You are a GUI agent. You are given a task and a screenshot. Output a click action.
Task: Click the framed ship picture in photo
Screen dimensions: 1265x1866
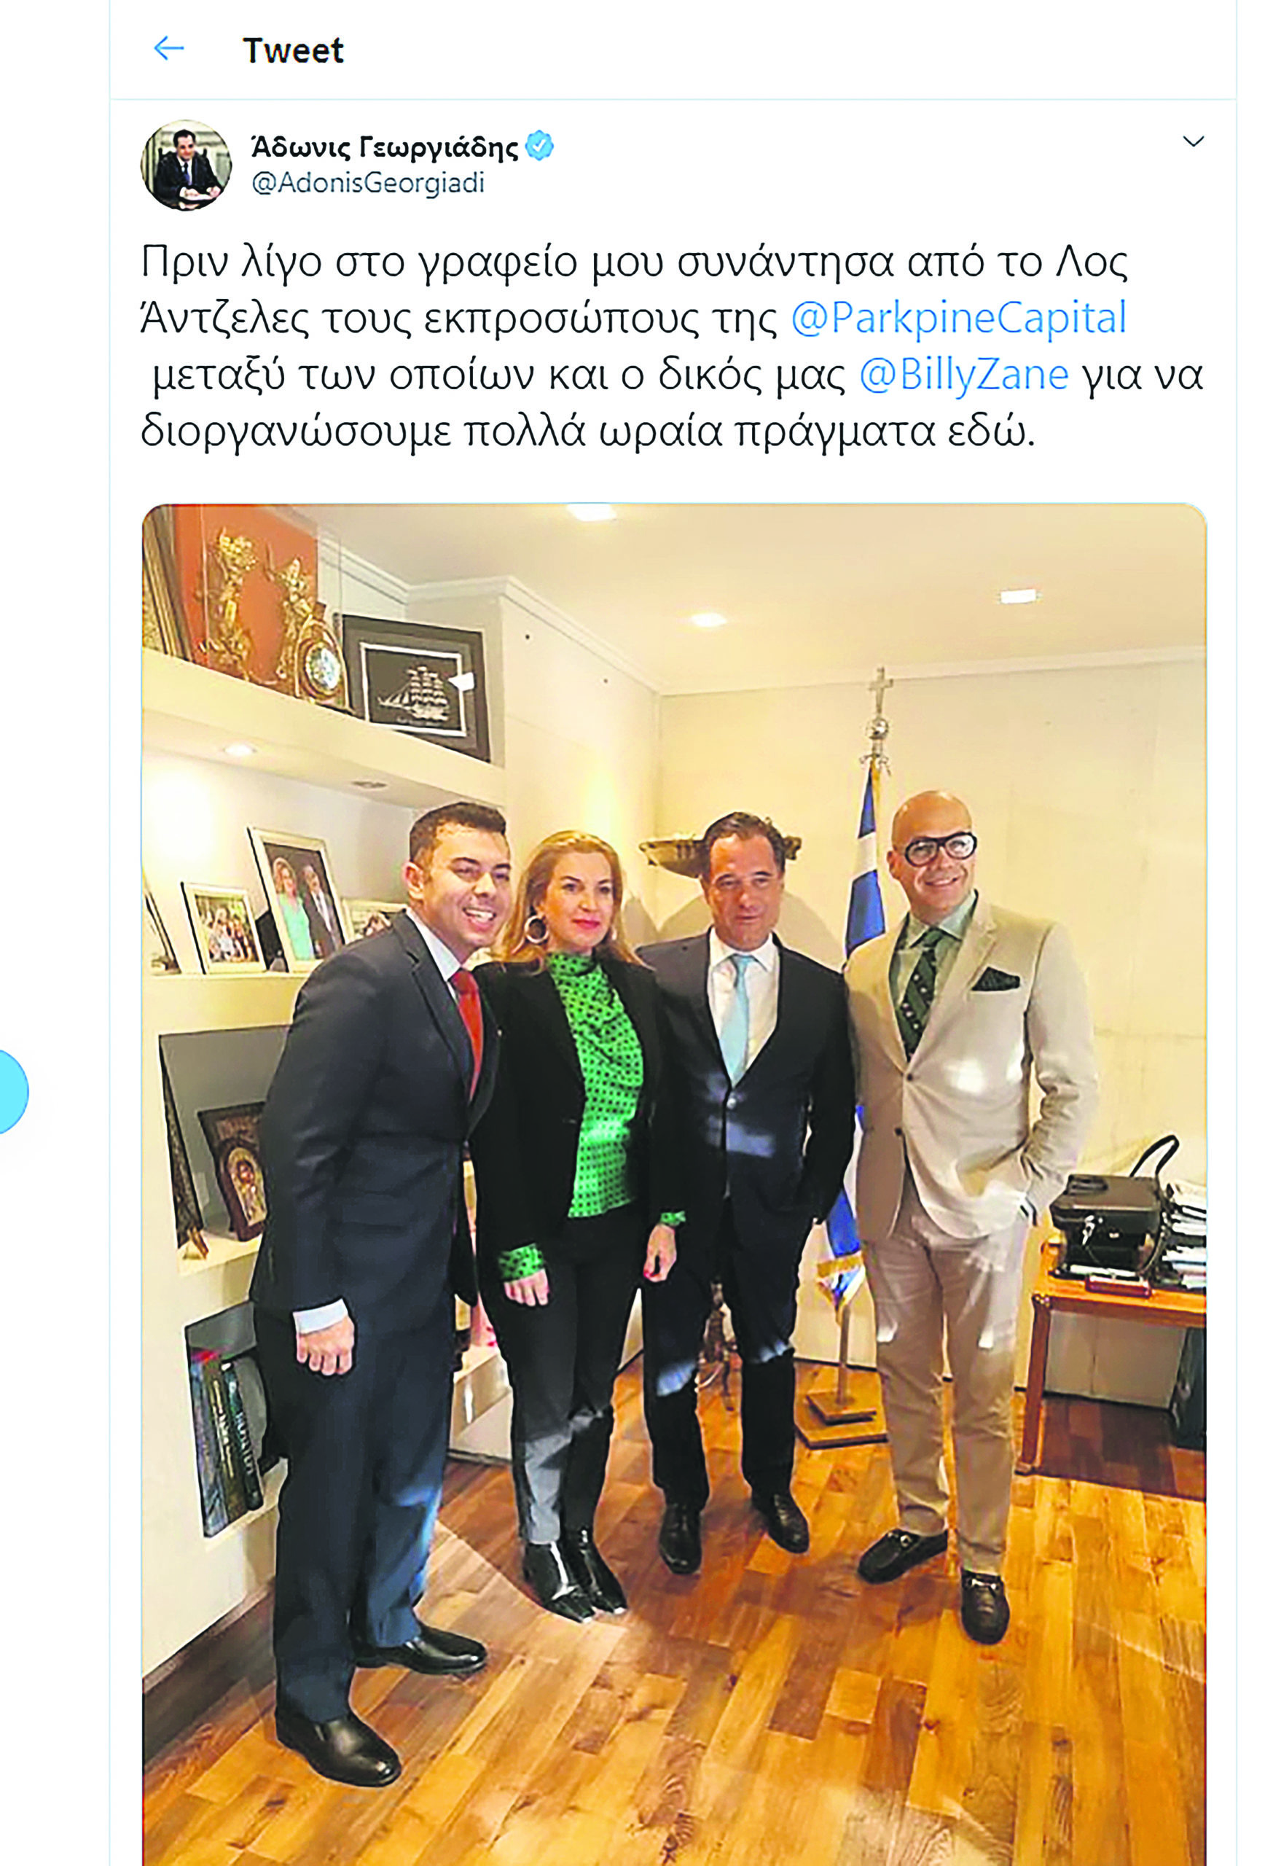point(417,686)
